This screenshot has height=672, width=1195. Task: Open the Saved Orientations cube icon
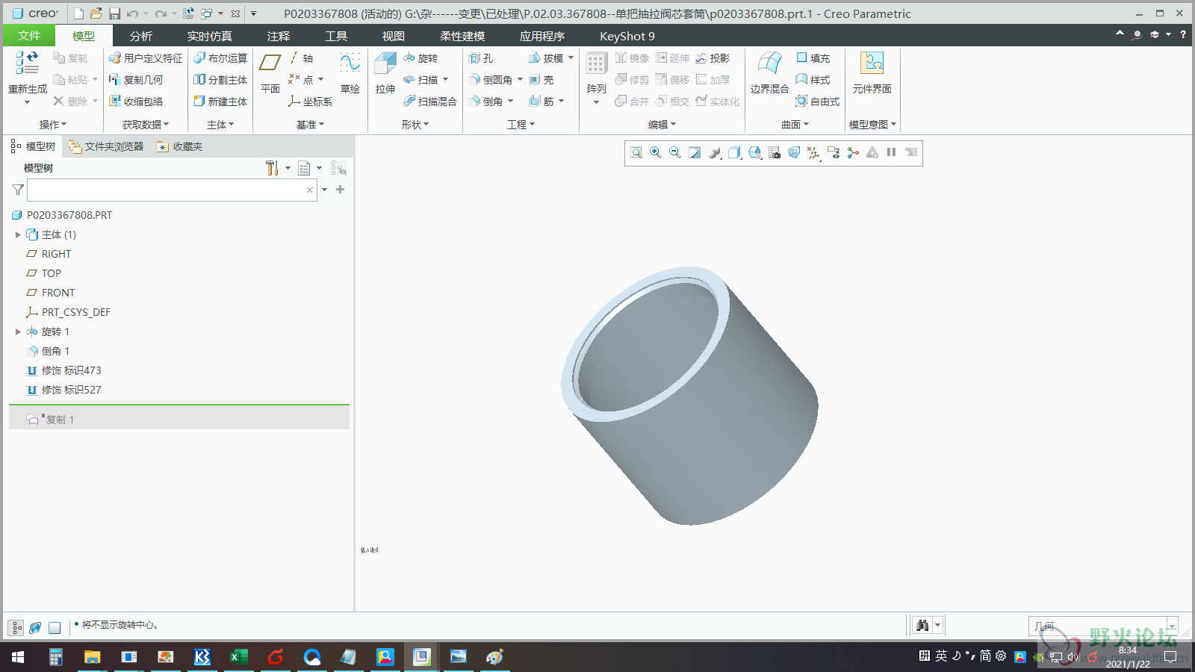755,153
